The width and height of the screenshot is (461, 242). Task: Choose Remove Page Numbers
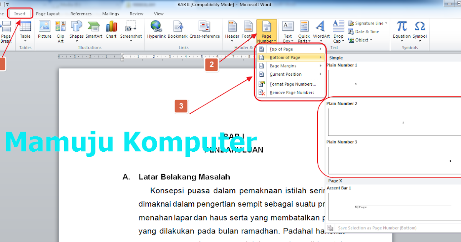291,93
